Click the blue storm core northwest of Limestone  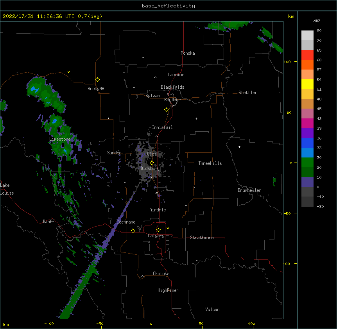(34, 89)
